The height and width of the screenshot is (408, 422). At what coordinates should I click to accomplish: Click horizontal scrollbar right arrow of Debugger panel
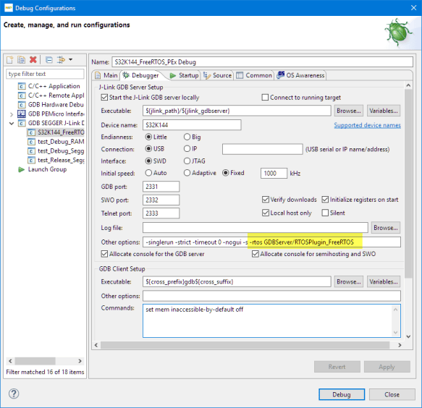coord(400,345)
